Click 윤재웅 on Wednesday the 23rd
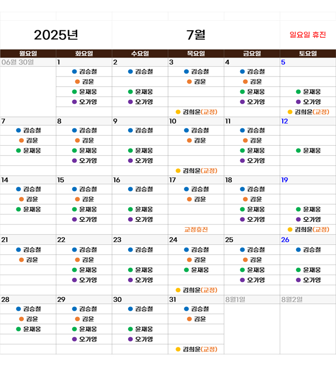Screen dimensions: 336x365 point(140,270)
